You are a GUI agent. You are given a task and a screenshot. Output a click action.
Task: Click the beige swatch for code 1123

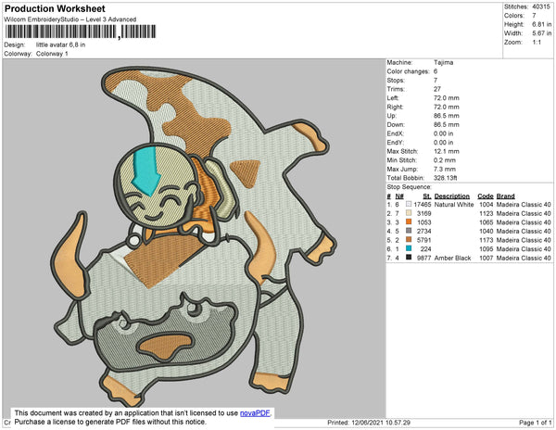(409, 213)
